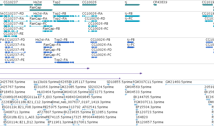Click transcript tj-RC

tap(129, 19)
